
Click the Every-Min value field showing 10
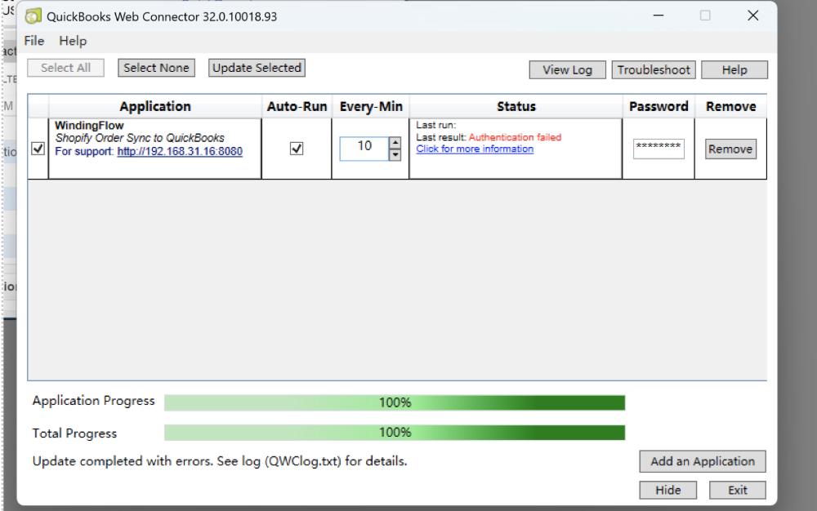pyautogui.click(x=364, y=149)
